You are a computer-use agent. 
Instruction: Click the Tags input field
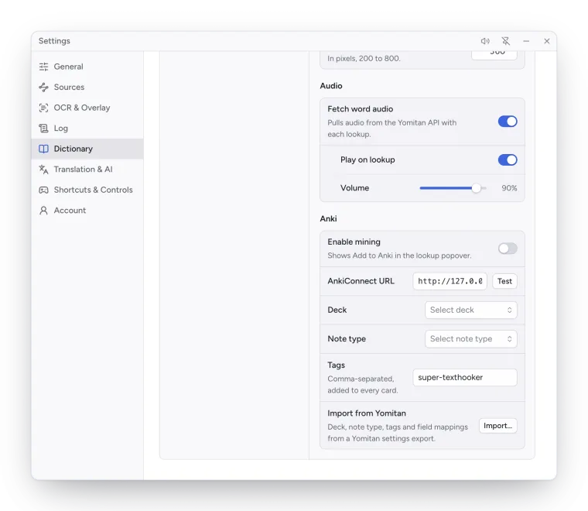pyautogui.click(x=465, y=377)
